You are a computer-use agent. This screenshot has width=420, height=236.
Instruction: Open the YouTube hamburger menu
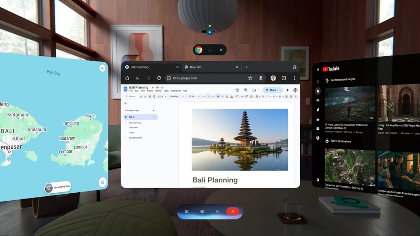click(318, 70)
